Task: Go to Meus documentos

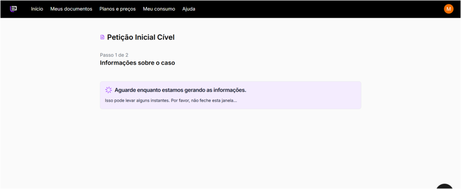Action: [x=71, y=9]
